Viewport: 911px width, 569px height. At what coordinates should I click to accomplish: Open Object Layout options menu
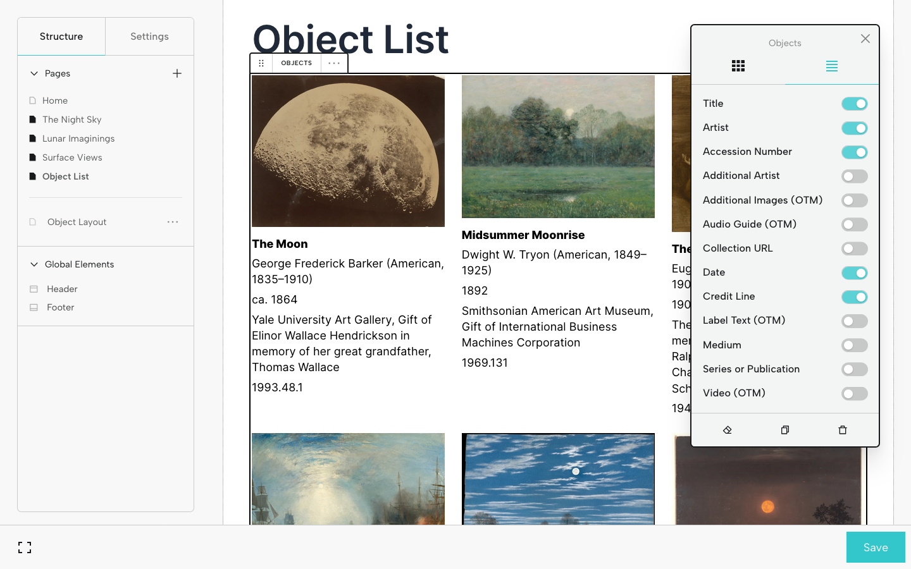click(173, 221)
